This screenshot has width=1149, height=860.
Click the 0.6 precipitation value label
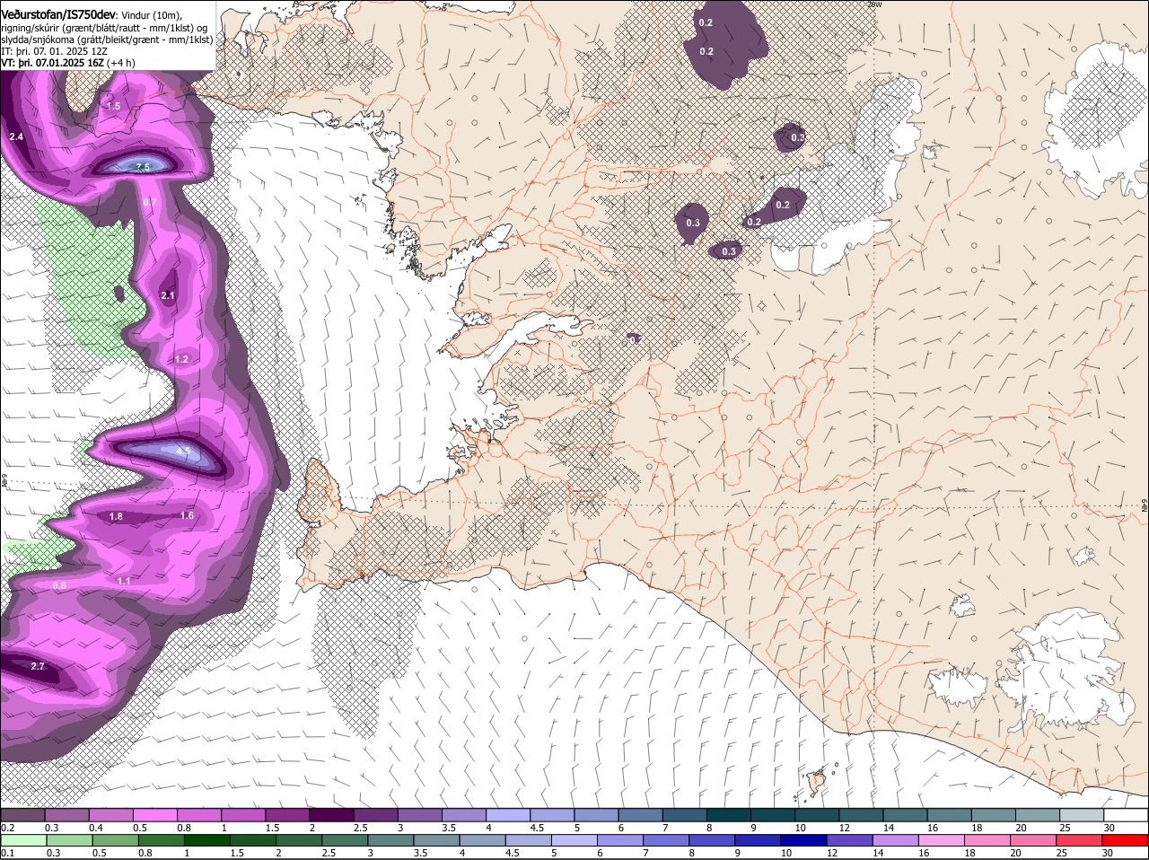[59, 585]
